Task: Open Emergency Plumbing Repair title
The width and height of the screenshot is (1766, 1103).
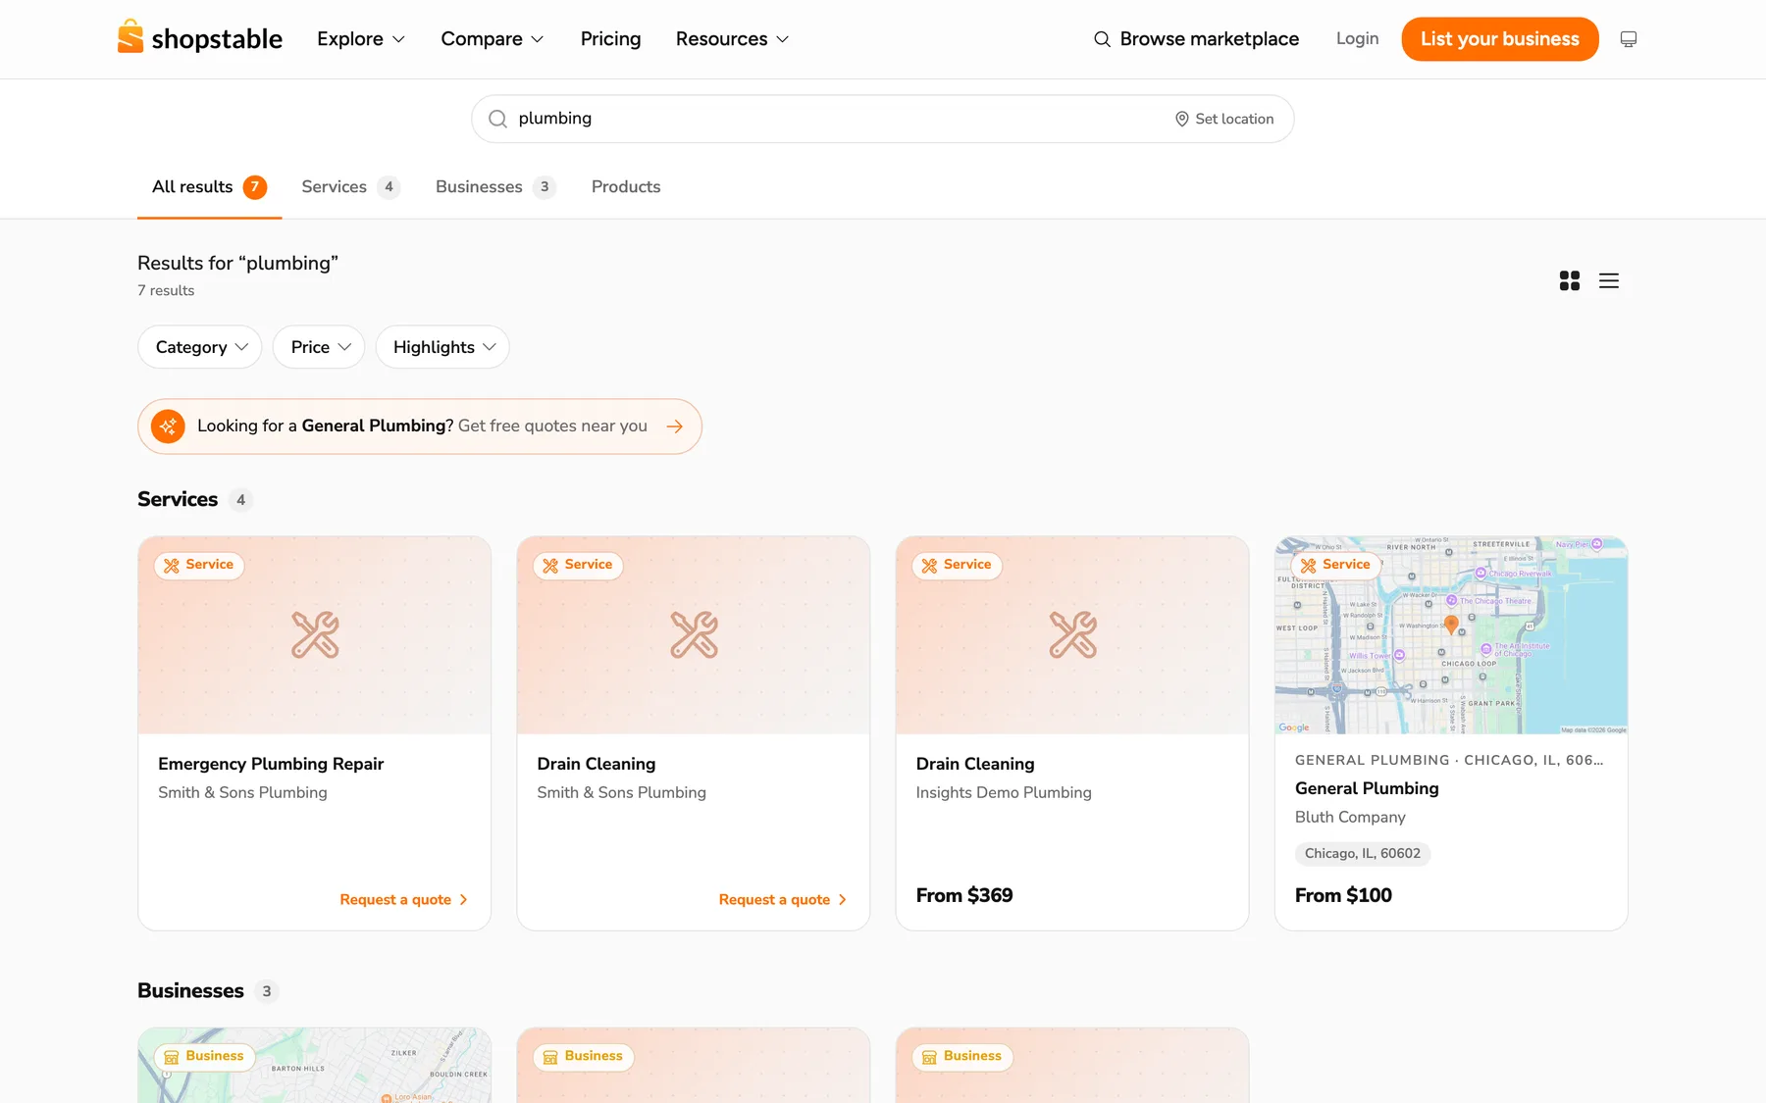Action: (x=271, y=764)
